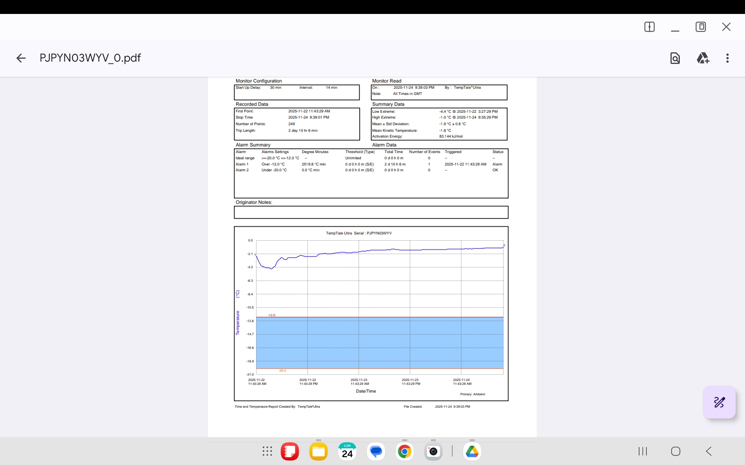
Task: Switch window to pop-up view icon
Action: pyautogui.click(x=700, y=27)
